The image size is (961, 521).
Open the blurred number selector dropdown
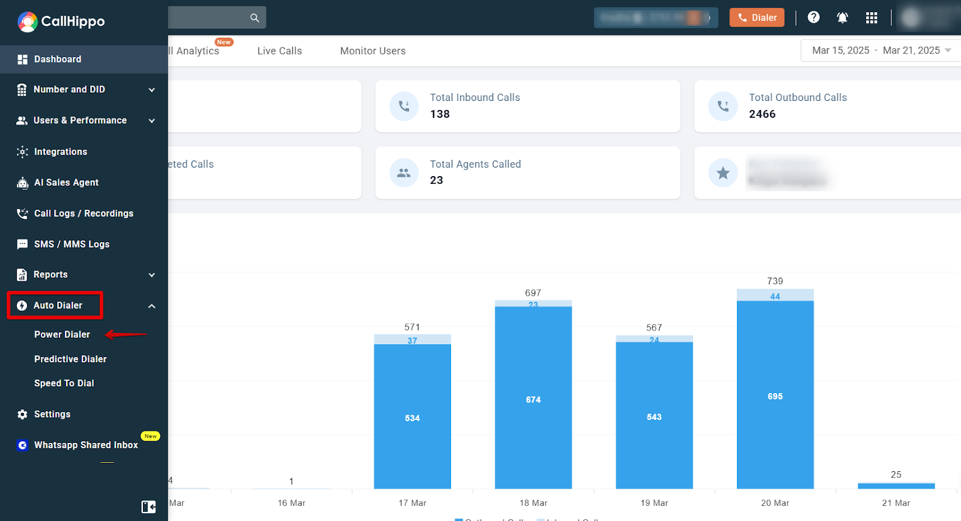[656, 17]
